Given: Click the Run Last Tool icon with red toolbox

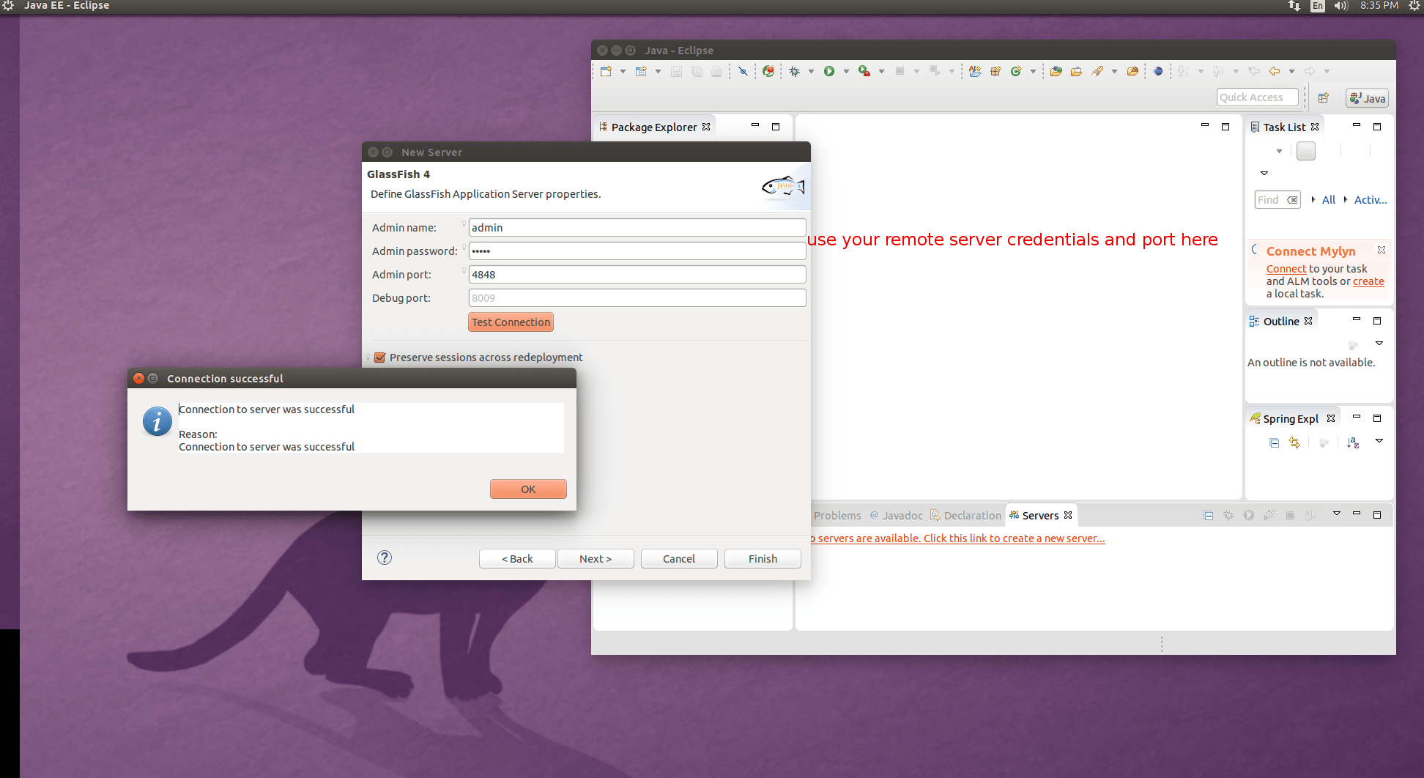Looking at the screenshot, I should click(x=864, y=71).
